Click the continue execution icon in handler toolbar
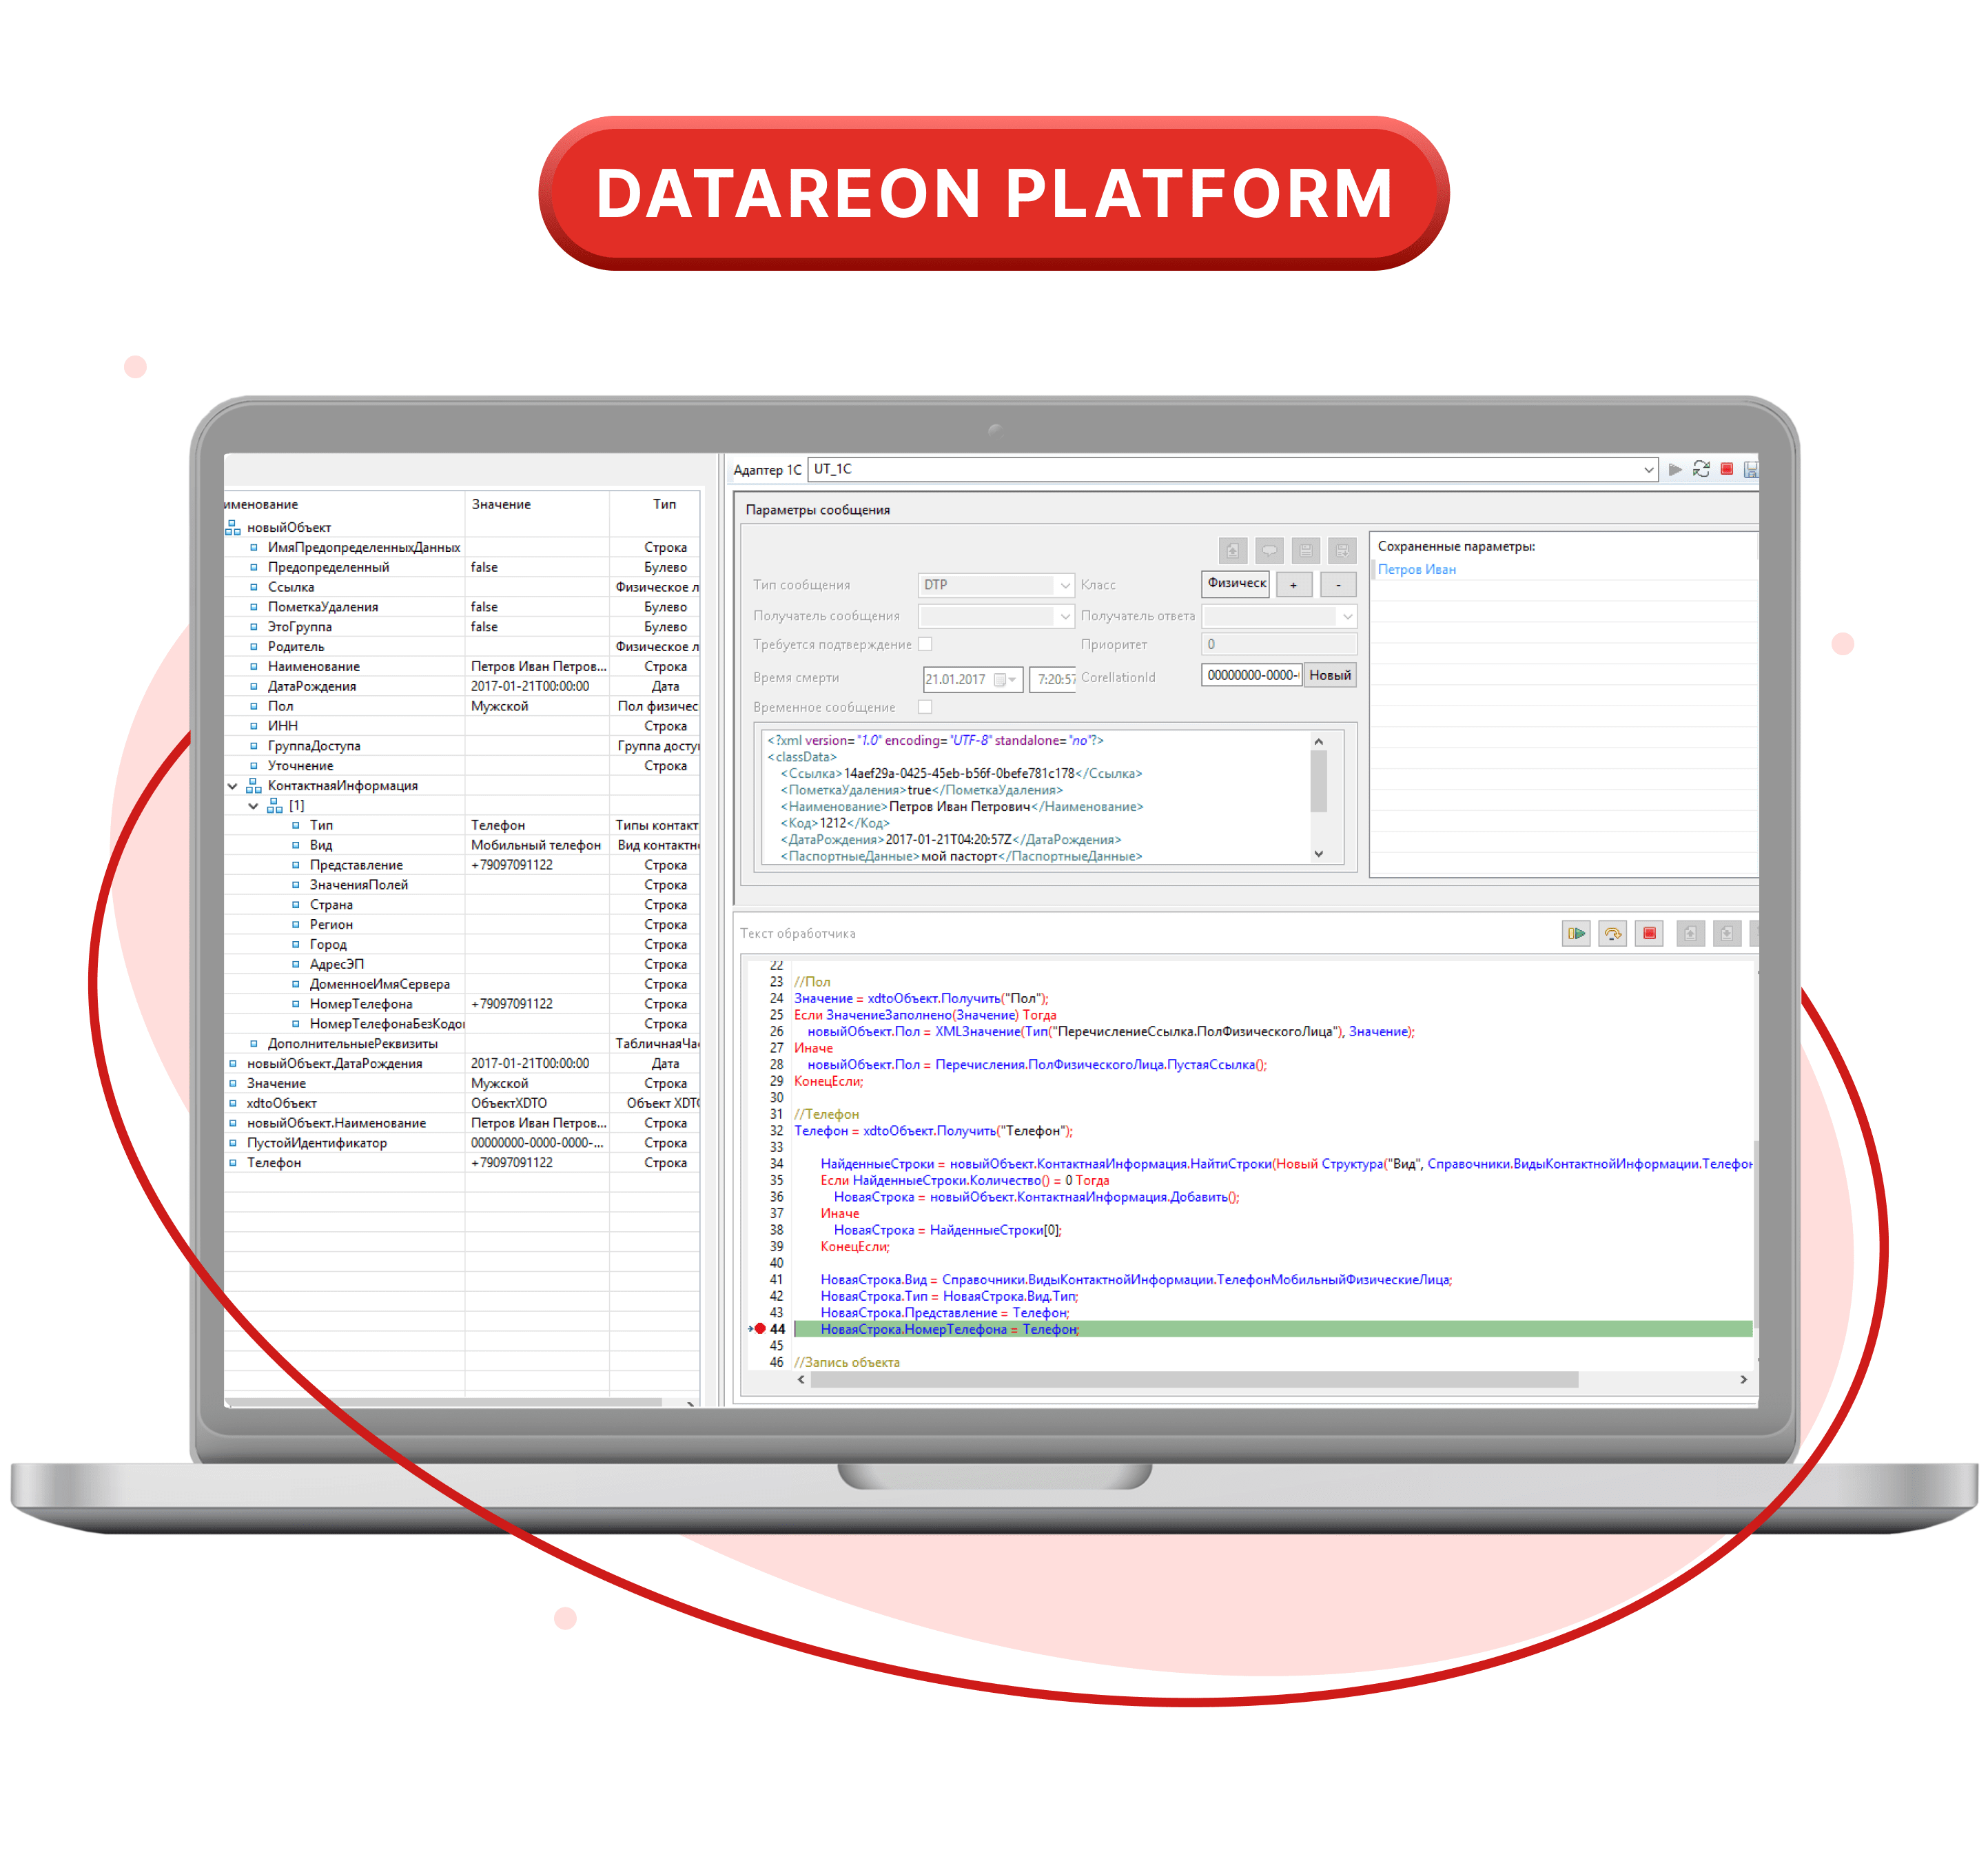Screen dimensions: 1988x1852 pyautogui.click(x=1576, y=933)
